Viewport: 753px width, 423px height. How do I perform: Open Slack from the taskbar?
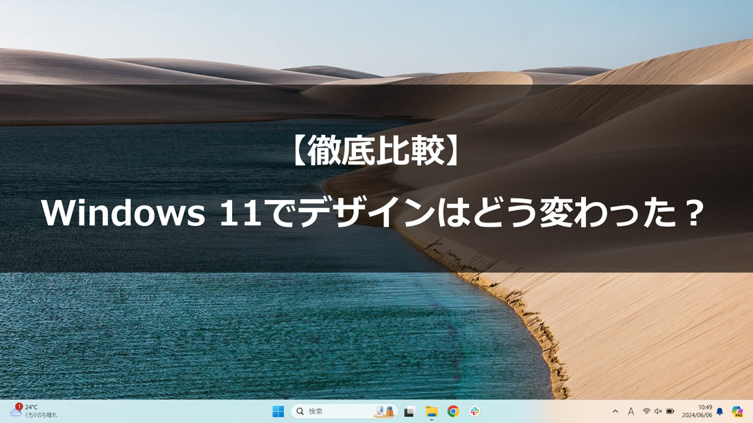click(x=475, y=411)
